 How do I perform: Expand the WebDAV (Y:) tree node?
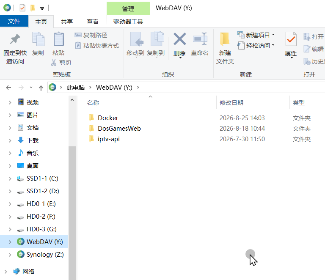click(10, 242)
